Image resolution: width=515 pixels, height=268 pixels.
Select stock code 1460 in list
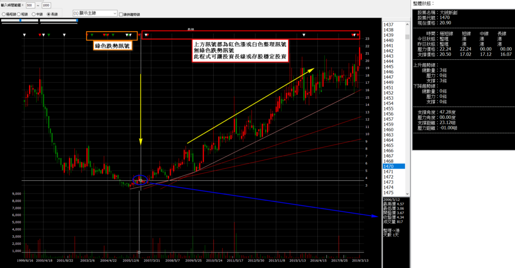click(x=393, y=129)
